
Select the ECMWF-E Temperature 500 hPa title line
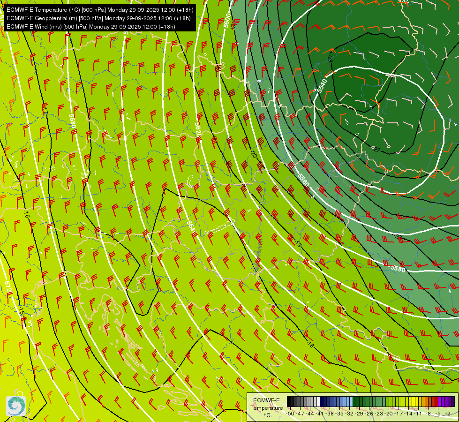coord(100,10)
